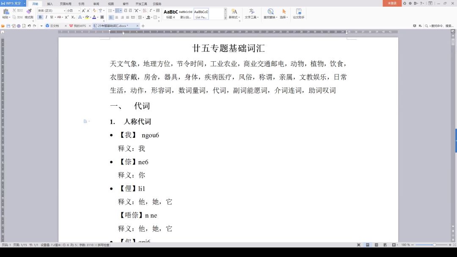Click the Print Preview quick-access icon
The width and height of the screenshot is (457, 257).
tap(24, 26)
